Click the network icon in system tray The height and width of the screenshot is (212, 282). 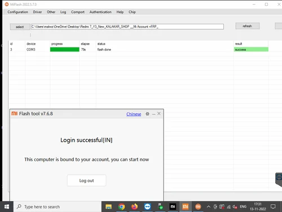tap(228, 207)
